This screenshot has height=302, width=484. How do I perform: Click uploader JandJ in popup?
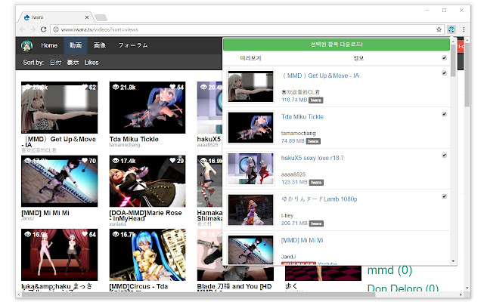click(x=288, y=257)
